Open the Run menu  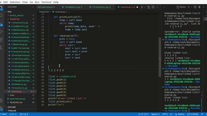(x=37, y=2)
